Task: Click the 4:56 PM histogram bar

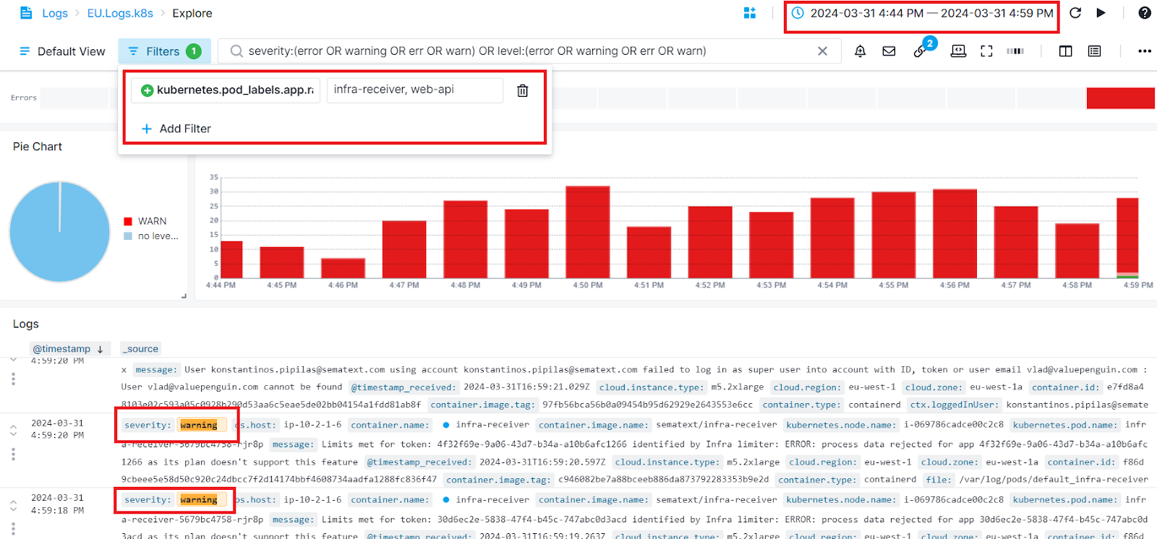Action: [955, 233]
